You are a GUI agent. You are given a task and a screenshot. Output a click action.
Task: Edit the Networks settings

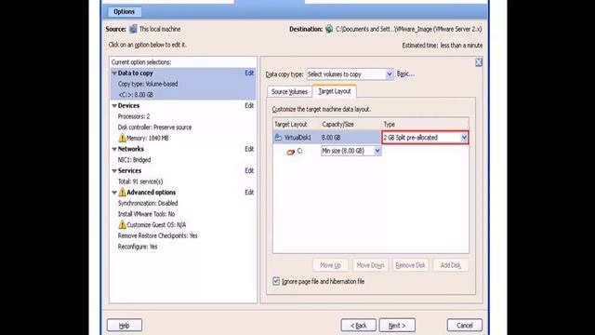coord(249,149)
